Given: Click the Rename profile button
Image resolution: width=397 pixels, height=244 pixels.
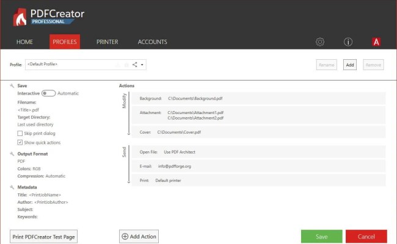Looking at the screenshot, I should click(x=326, y=65).
